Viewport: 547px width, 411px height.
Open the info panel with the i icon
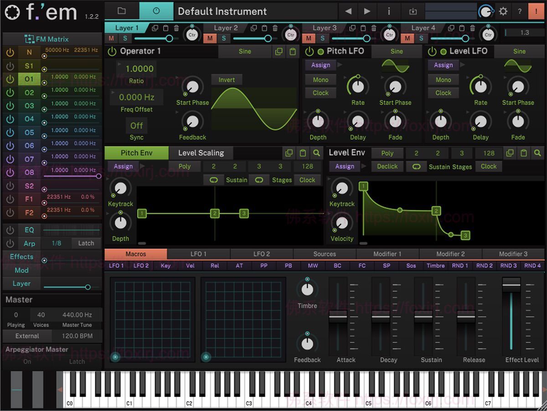(389, 11)
